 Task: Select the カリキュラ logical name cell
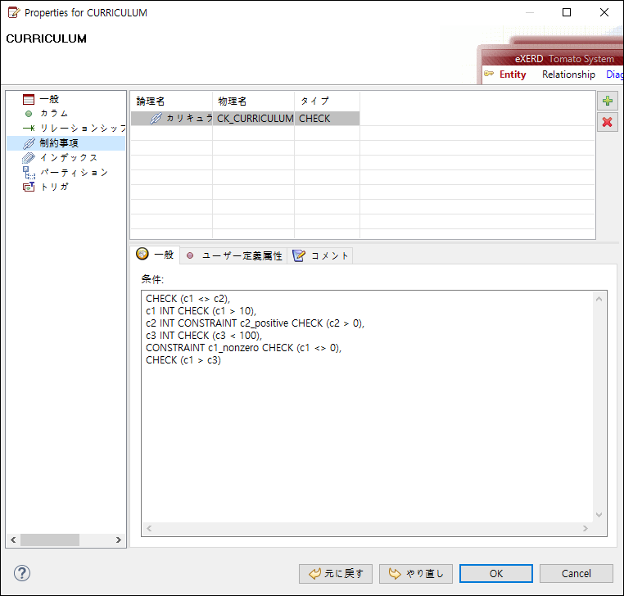[171, 119]
